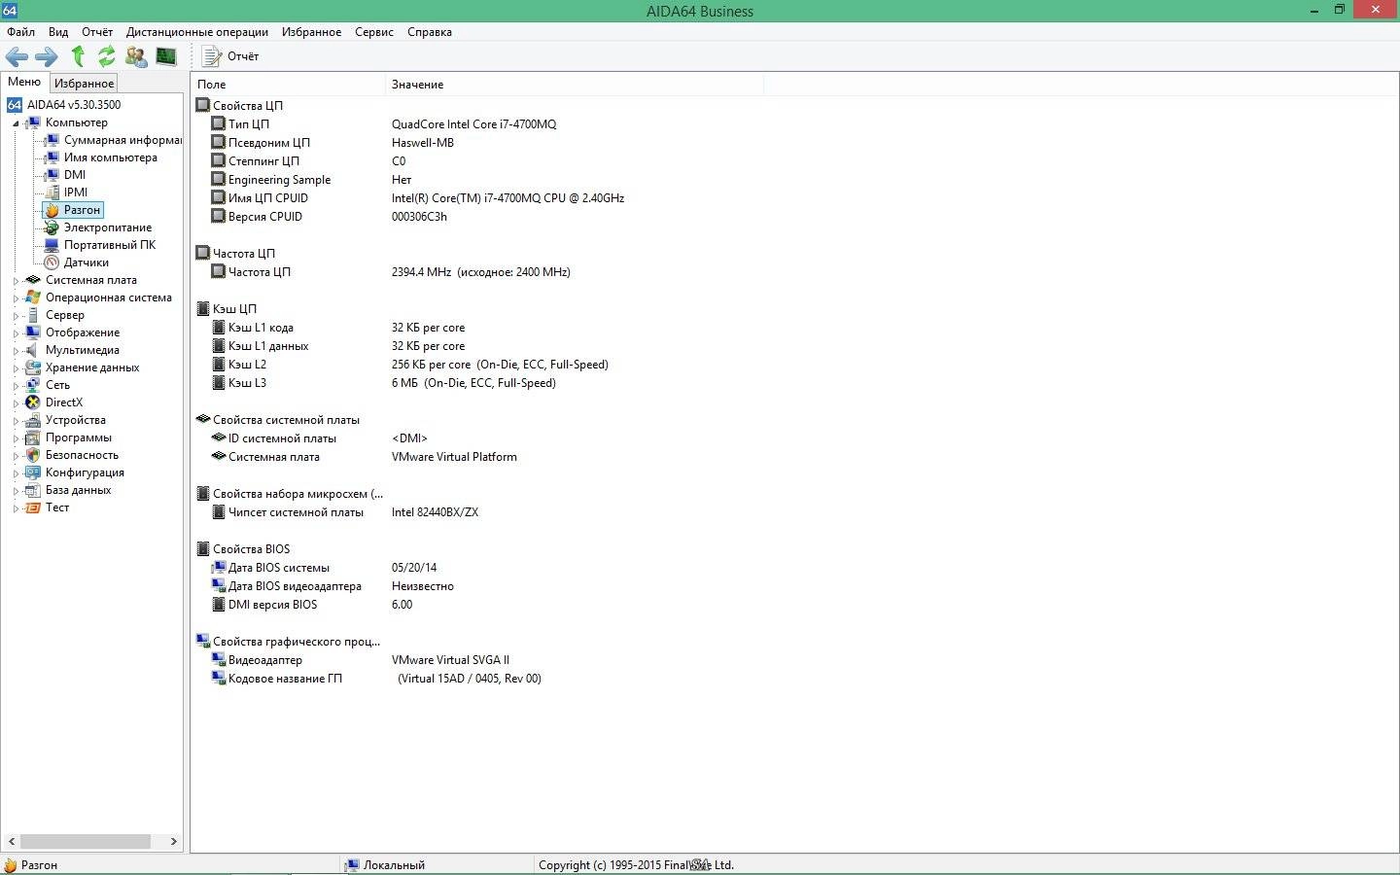Screen dimensions: 1400x875
Task: Open the Сервис menu
Action: 374,32
